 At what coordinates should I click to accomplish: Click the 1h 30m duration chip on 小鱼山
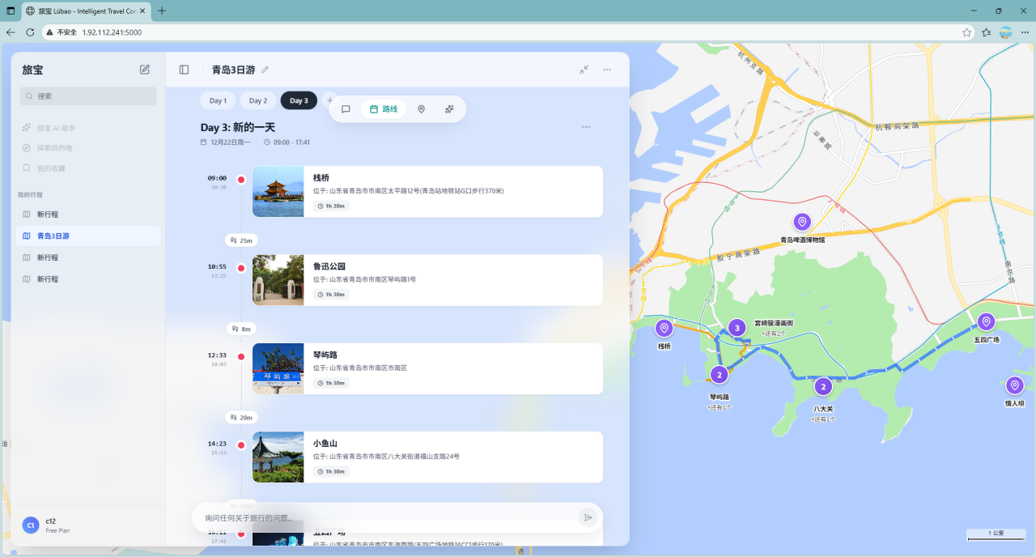tap(331, 471)
